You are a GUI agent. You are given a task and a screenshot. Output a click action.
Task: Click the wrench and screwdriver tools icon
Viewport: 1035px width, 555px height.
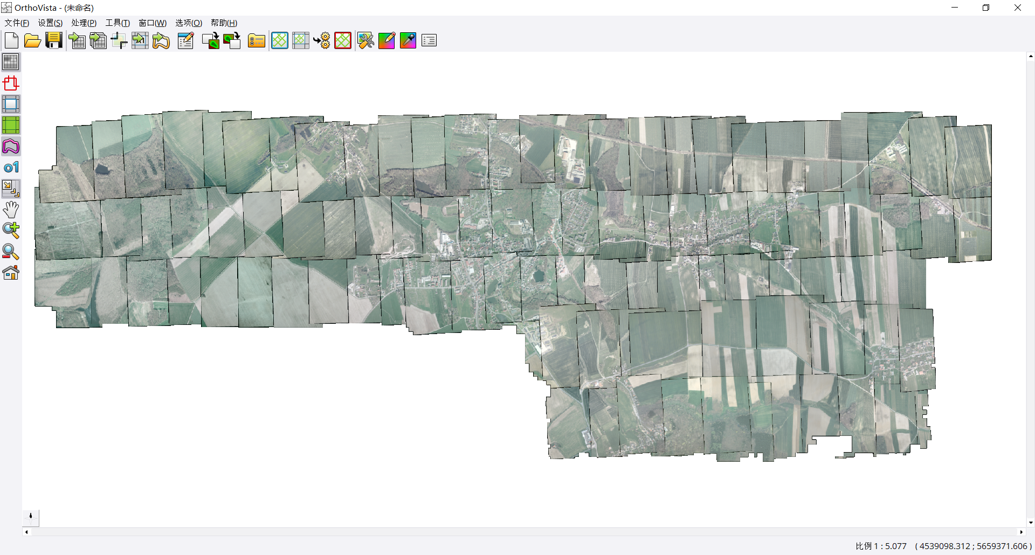point(365,40)
